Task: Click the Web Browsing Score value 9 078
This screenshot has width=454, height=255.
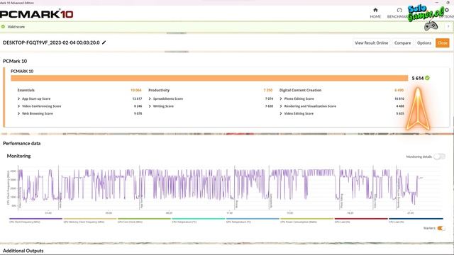Action: tap(138, 113)
